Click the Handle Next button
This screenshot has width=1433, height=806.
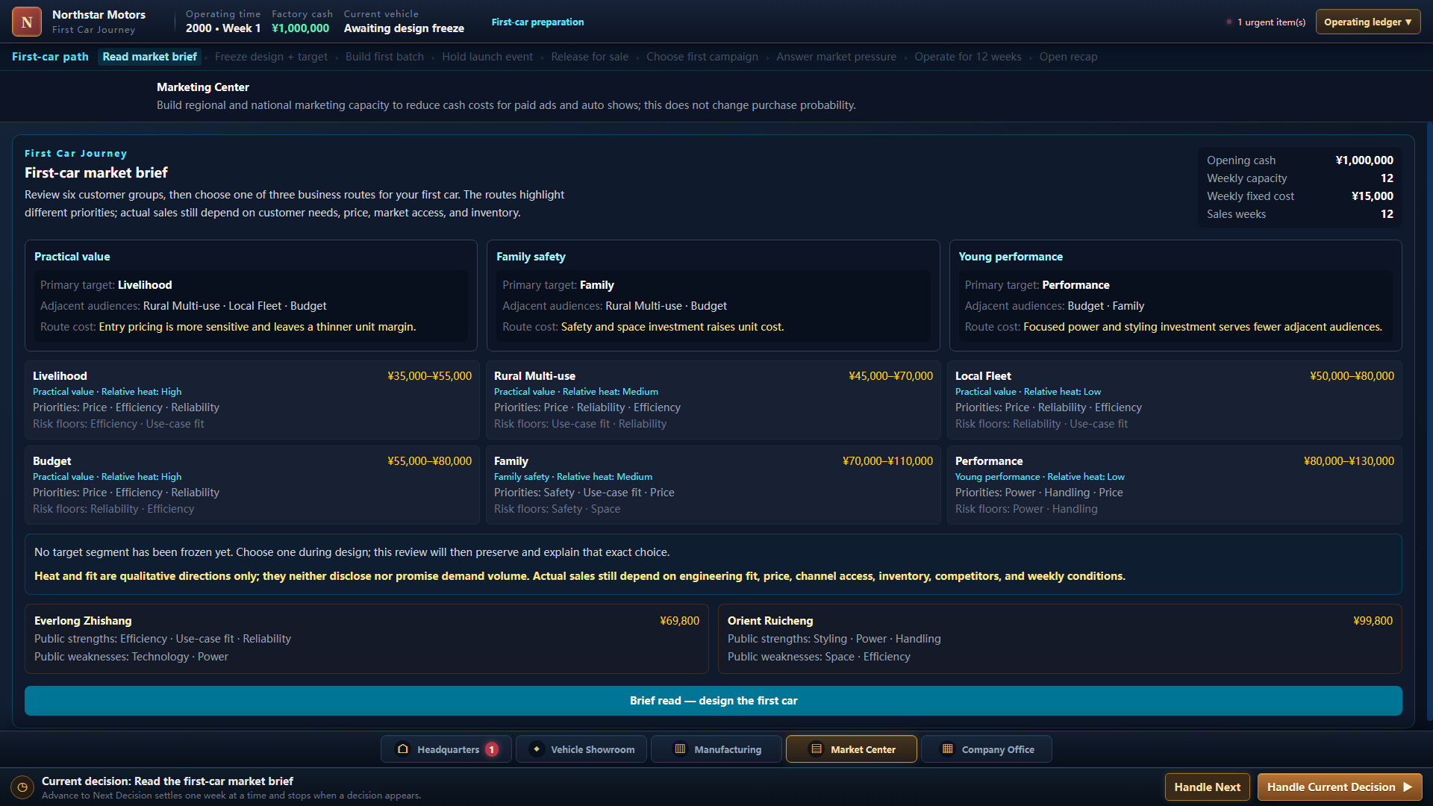pyautogui.click(x=1207, y=787)
